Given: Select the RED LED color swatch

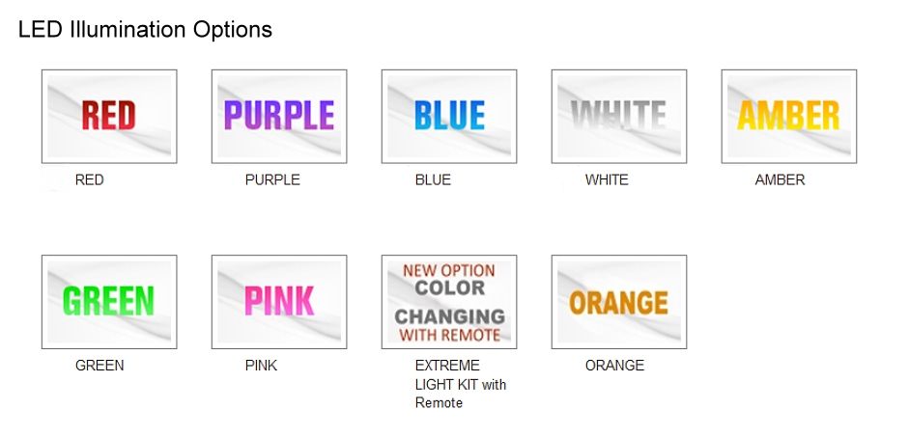Looking at the screenshot, I should [x=109, y=117].
